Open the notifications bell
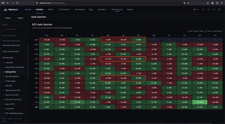The width and height of the screenshot is (225, 124). [x=214, y=10]
